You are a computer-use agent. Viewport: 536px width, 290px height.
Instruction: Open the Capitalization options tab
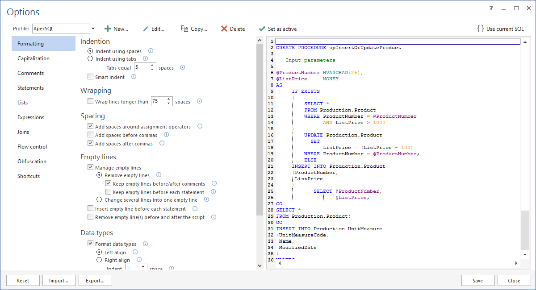click(x=43, y=58)
